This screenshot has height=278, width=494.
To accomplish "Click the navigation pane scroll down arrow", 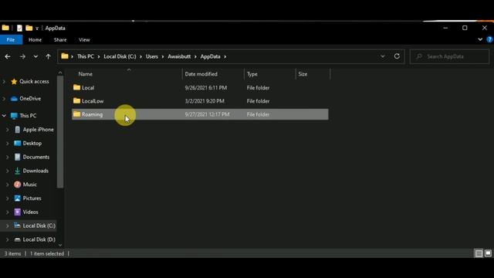I will [60, 245].
